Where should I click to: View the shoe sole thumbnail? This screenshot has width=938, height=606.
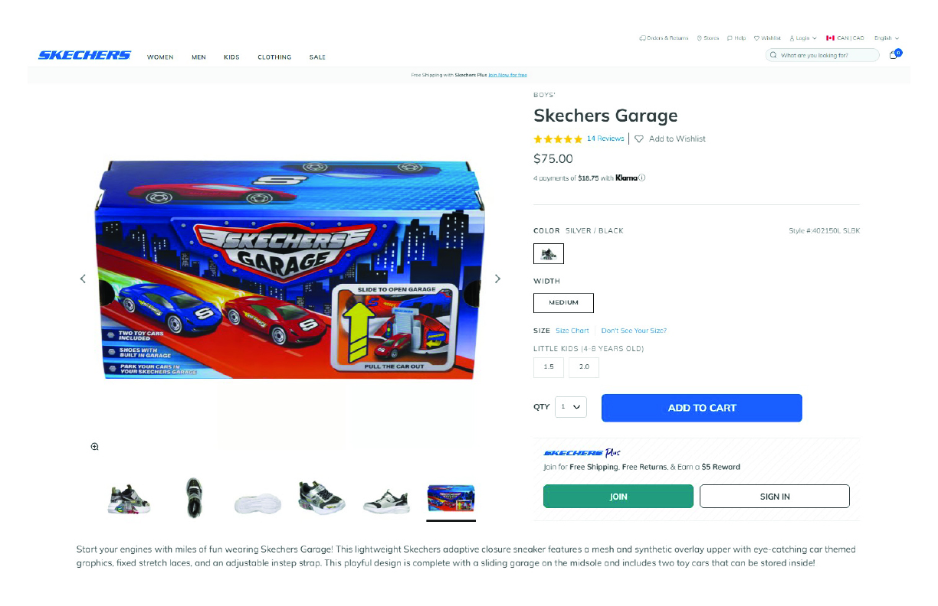point(257,503)
